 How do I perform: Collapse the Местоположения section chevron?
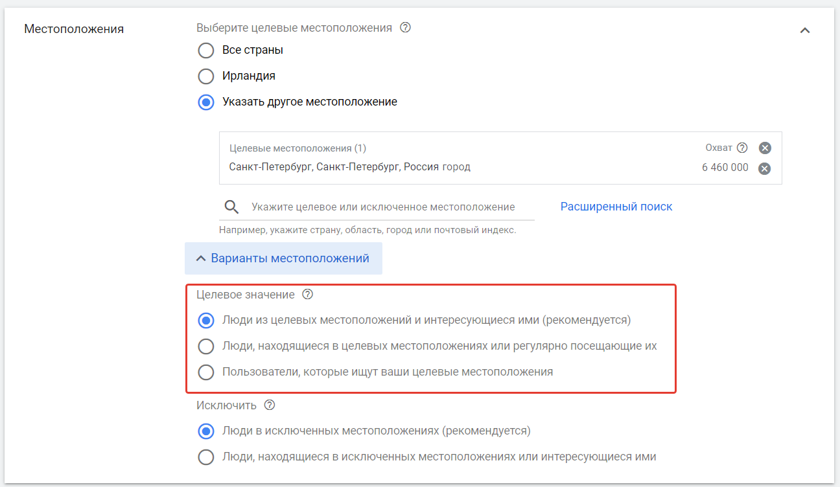pos(805,30)
